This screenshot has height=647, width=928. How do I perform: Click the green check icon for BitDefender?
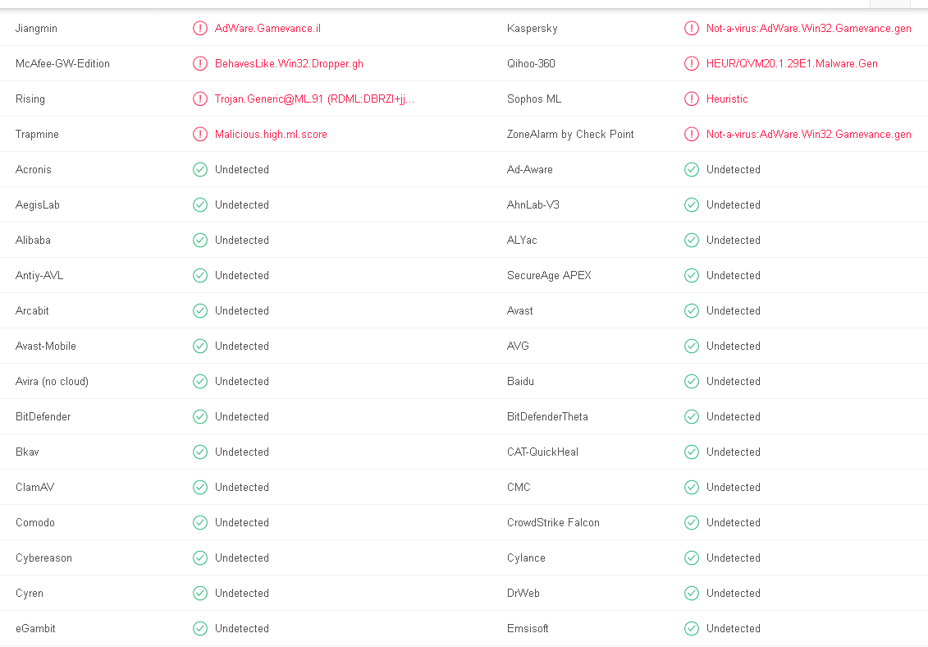pos(200,416)
